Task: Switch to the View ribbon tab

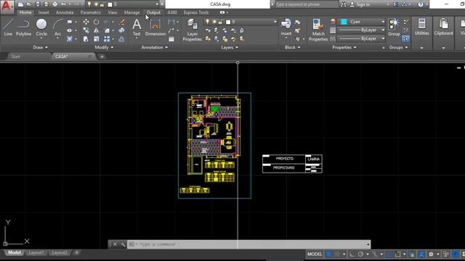Action: click(113, 12)
